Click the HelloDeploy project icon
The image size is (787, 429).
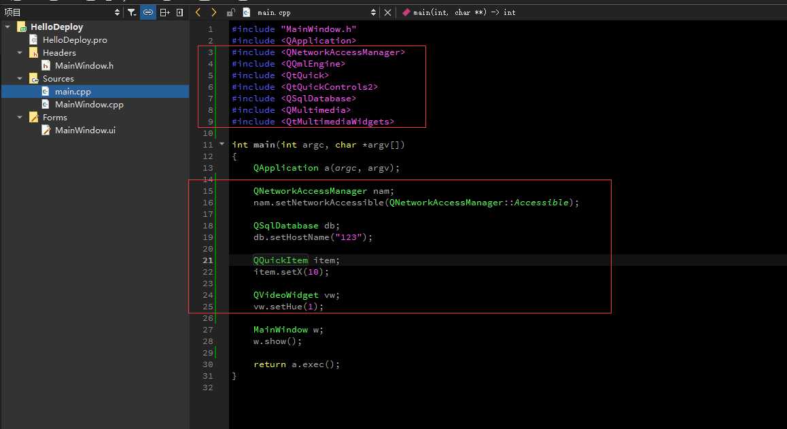click(x=22, y=27)
